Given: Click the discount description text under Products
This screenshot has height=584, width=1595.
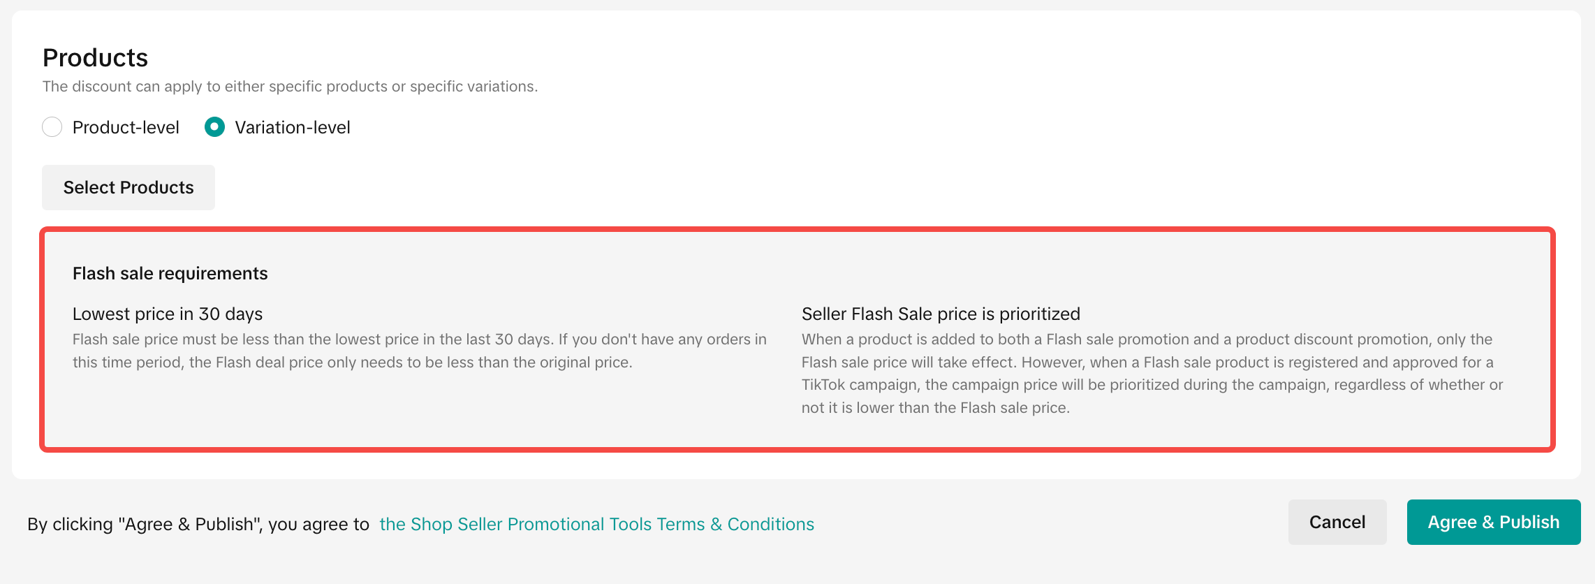Looking at the screenshot, I should click(x=290, y=87).
